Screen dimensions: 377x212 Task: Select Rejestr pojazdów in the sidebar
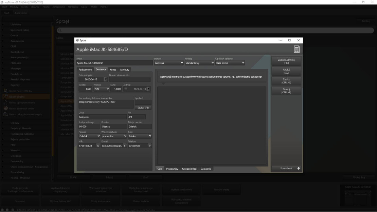click(x=20, y=139)
